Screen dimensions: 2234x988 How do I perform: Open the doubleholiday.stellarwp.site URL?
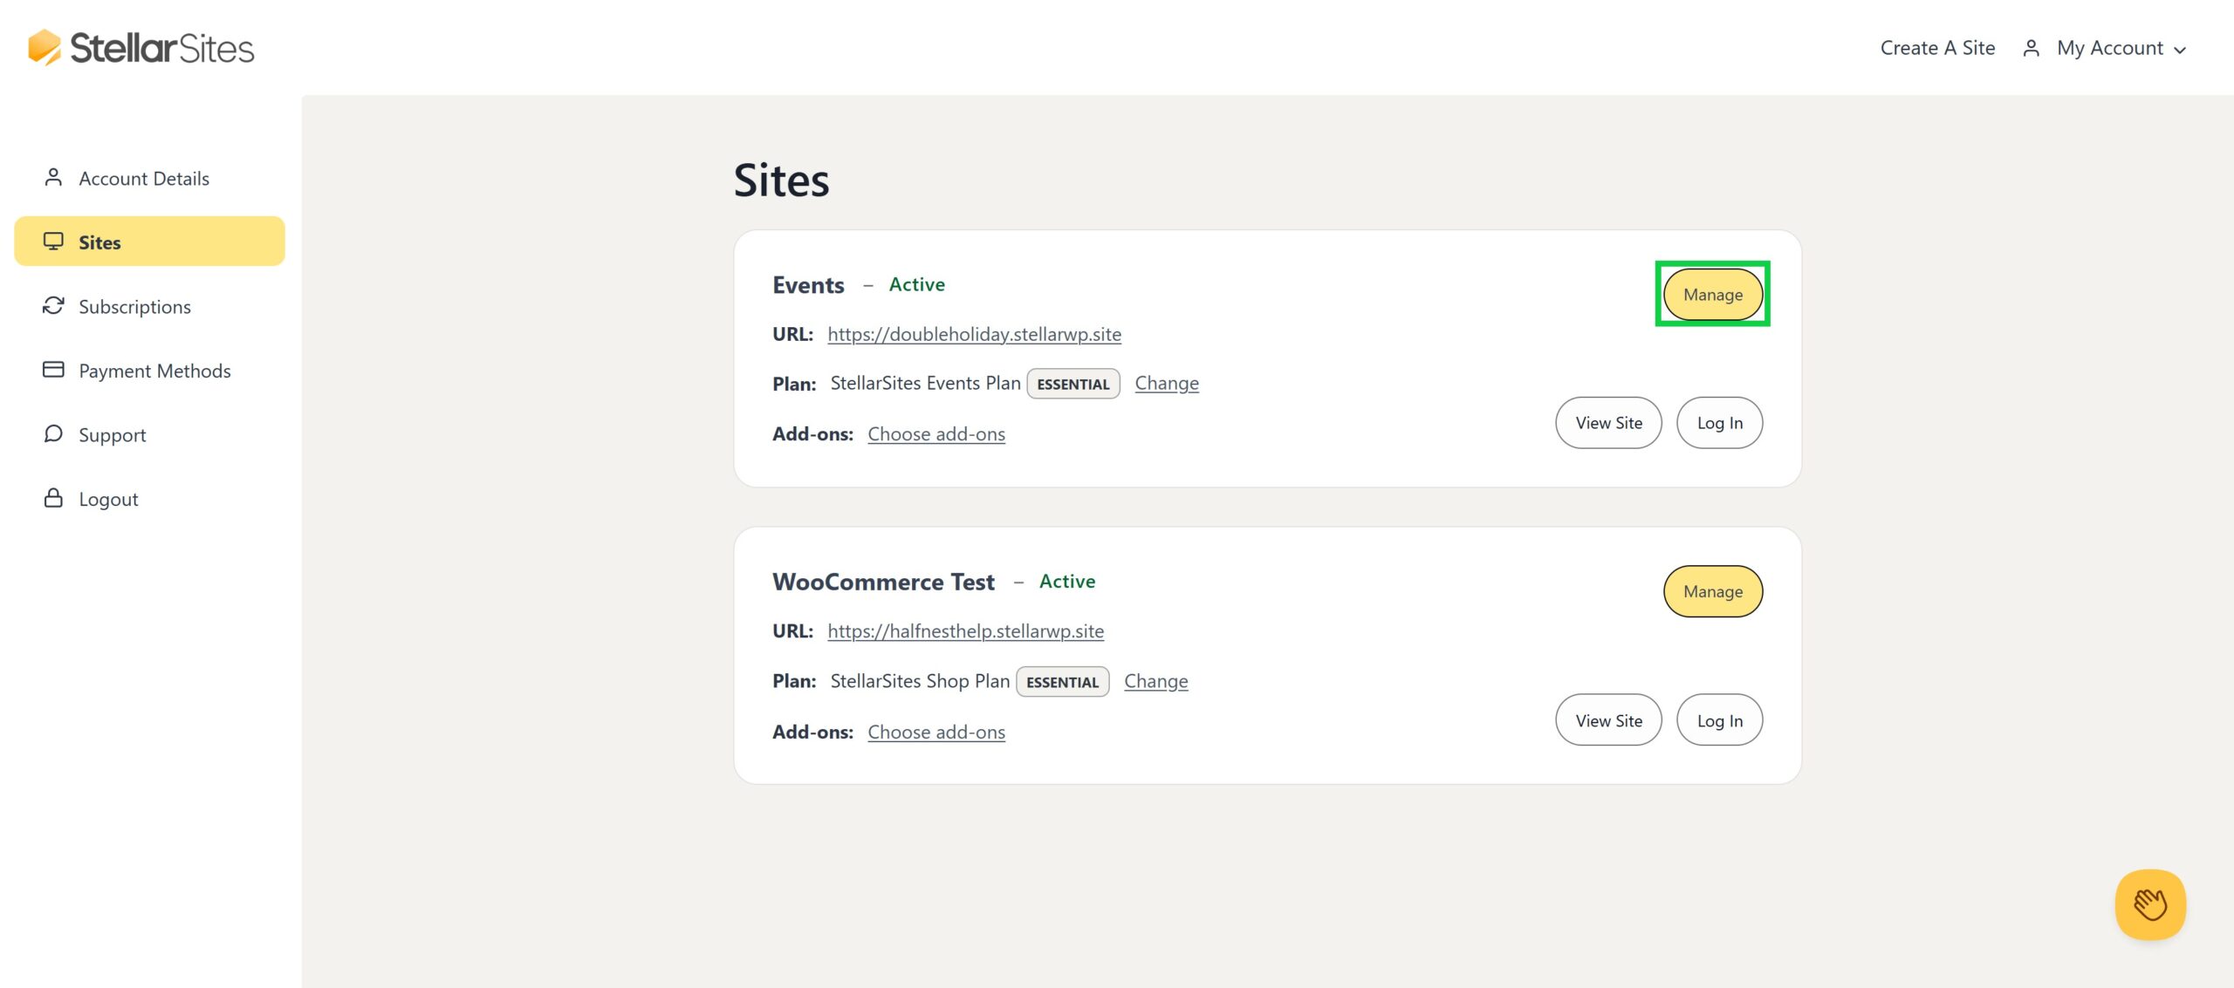973,333
